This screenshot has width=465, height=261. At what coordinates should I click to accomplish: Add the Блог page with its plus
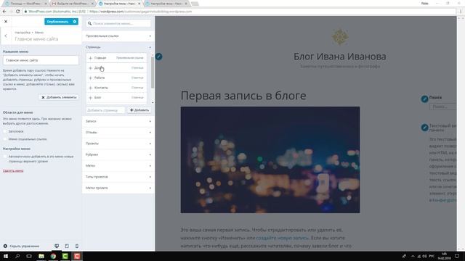[90, 98]
